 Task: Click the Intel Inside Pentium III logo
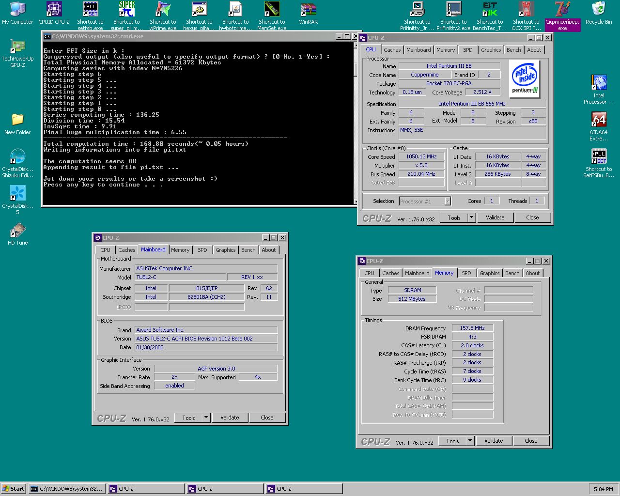coord(525,78)
